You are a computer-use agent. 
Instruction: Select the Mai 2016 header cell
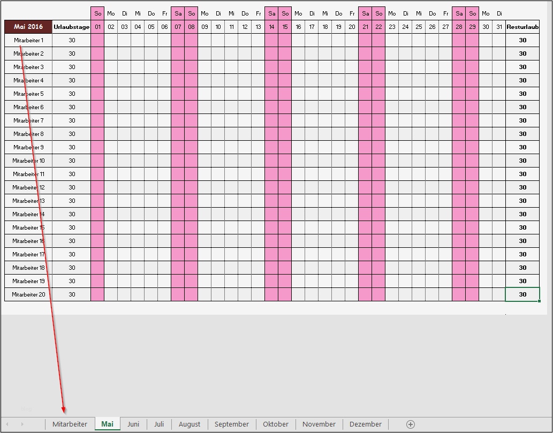(28, 26)
